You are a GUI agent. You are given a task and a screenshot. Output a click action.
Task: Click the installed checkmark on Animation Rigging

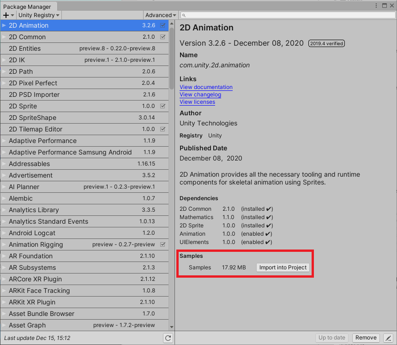coord(162,244)
